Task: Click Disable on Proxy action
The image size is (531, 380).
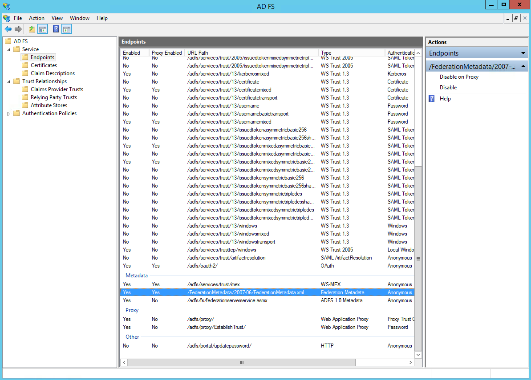Action: click(x=459, y=77)
